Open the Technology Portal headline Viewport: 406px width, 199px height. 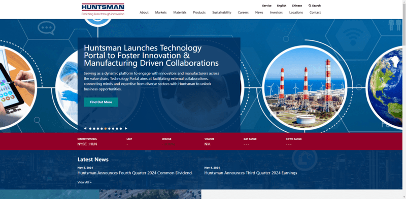(151, 56)
